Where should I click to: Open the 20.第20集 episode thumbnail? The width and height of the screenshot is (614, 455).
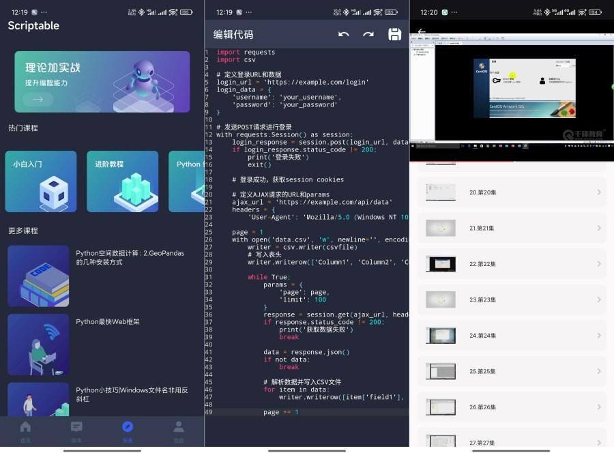[x=440, y=192]
